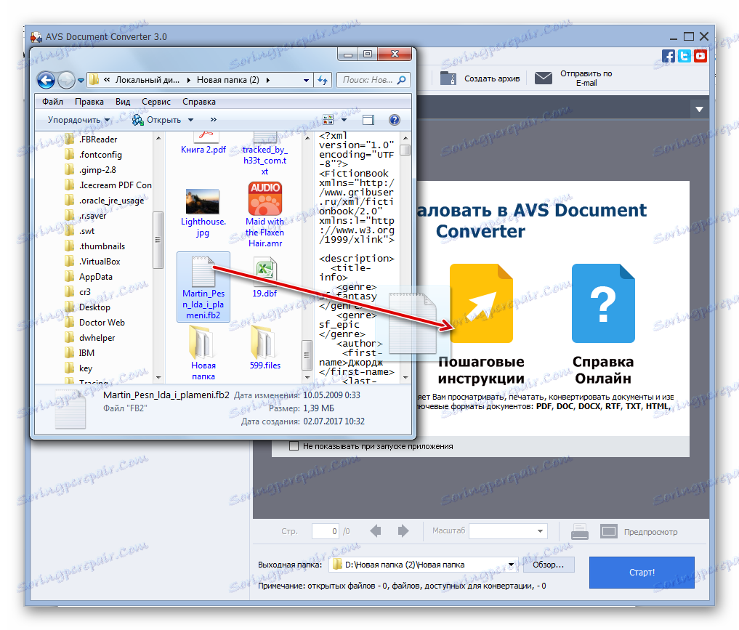
Task: Click the Обзор... browse button
Action: coord(549,565)
